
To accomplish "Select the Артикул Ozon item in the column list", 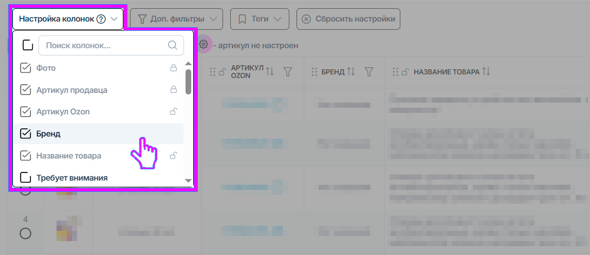I will (x=63, y=112).
